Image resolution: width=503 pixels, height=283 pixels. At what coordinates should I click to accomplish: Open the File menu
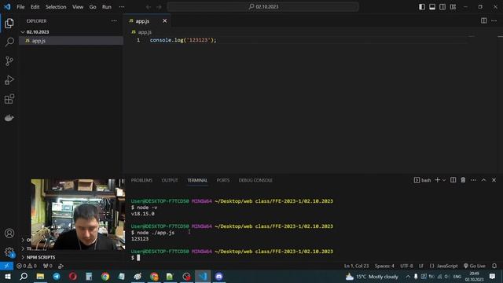point(20,7)
